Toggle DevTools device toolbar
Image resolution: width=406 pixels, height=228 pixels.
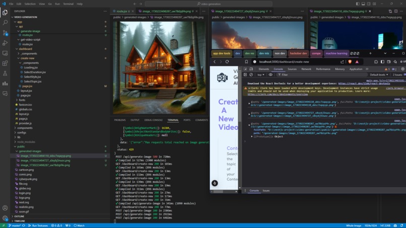(251, 69)
